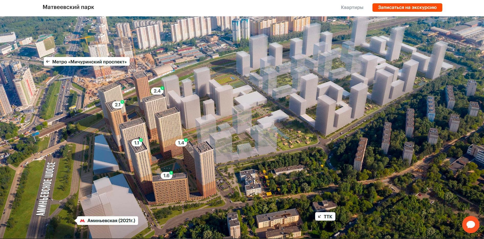The width and height of the screenshot is (484, 239).
Task: Select building marker 1.6
Action: click(167, 175)
